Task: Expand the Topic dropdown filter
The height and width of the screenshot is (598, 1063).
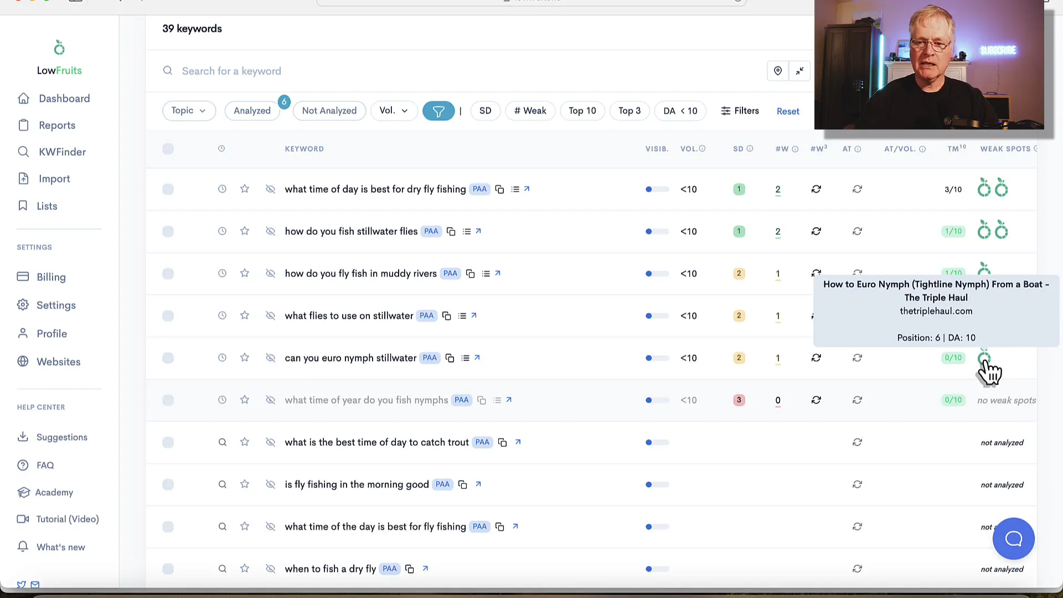Action: pos(188,111)
